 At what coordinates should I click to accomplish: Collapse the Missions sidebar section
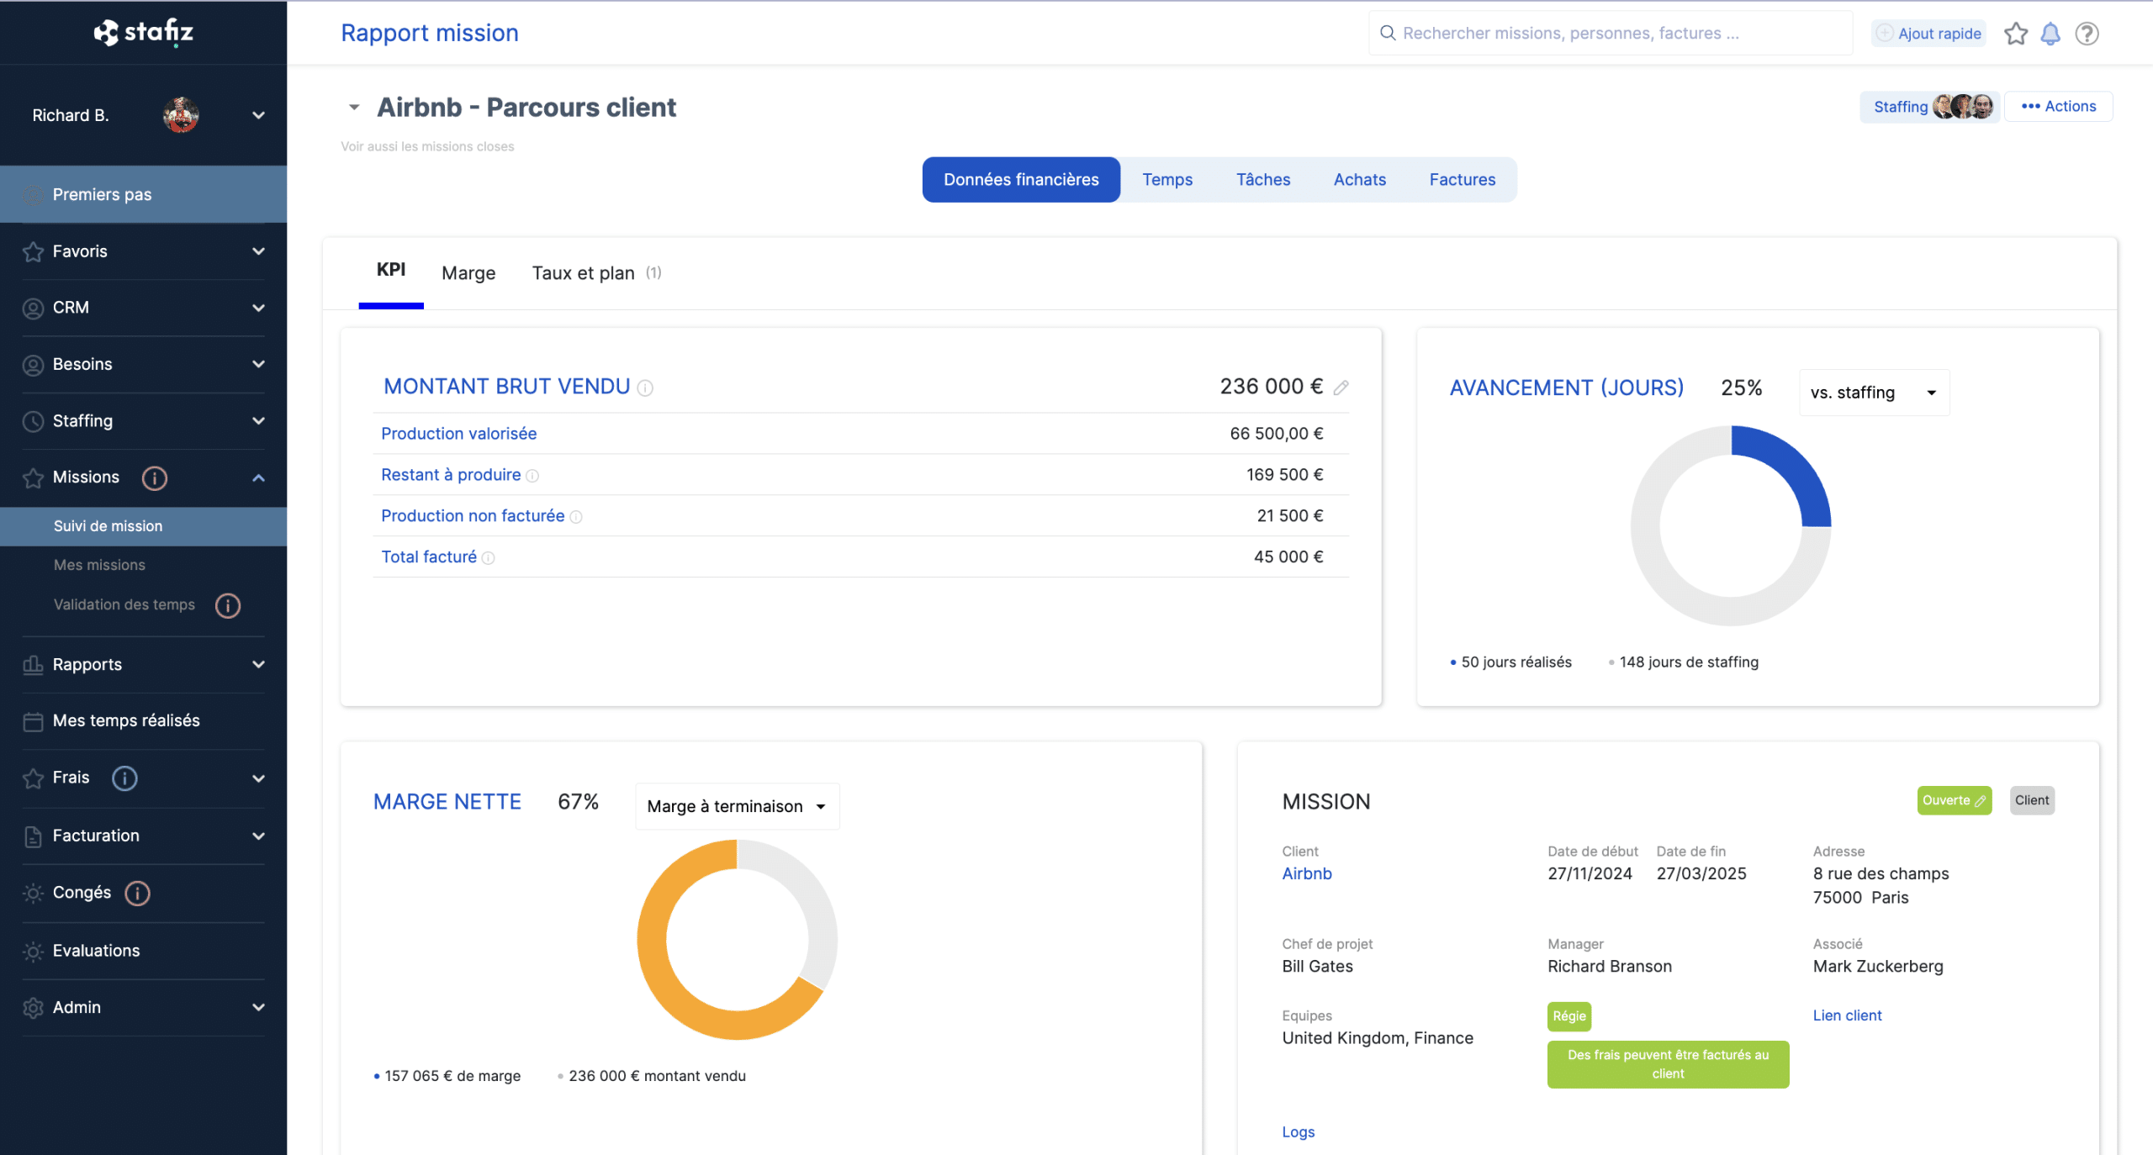coord(258,477)
